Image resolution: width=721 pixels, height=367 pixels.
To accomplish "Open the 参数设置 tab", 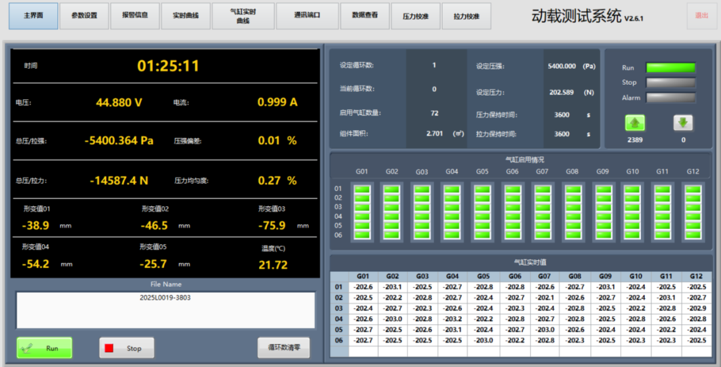I will point(84,16).
